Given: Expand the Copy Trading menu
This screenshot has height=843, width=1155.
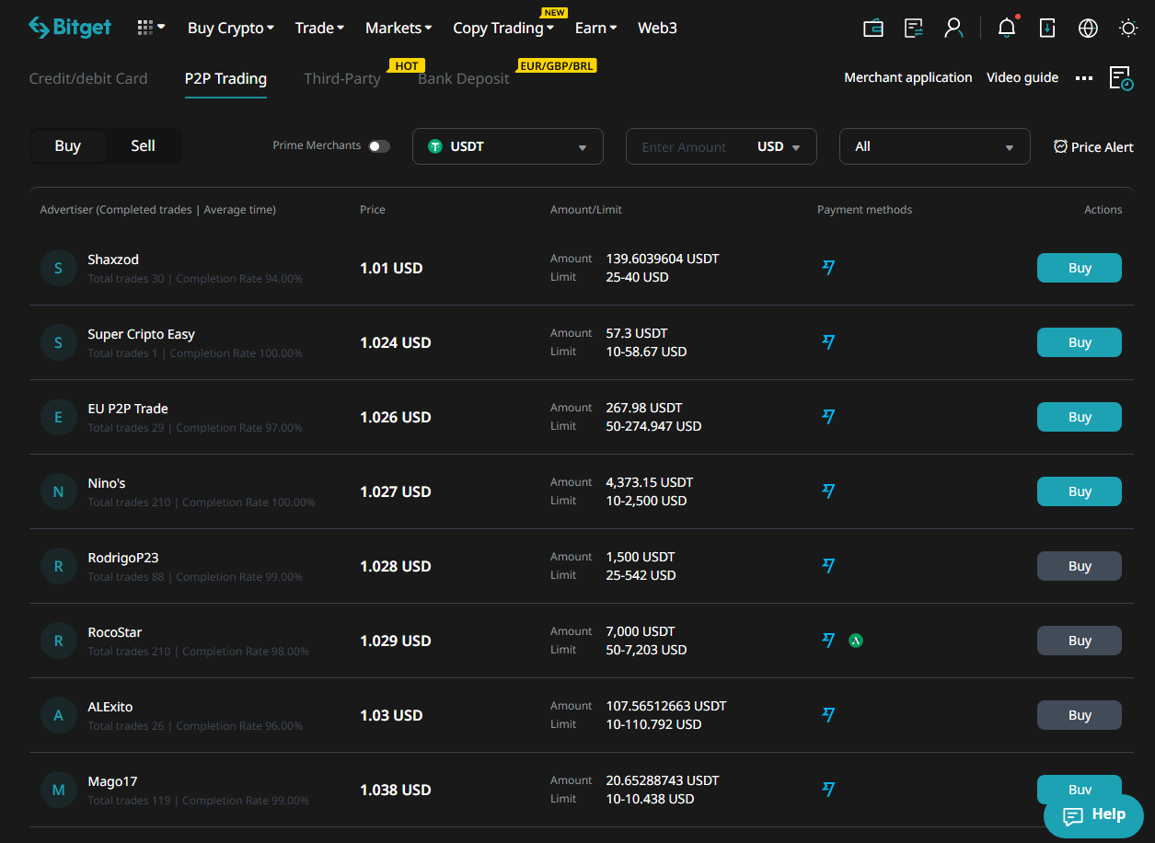Looking at the screenshot, I should click(503, 28).
